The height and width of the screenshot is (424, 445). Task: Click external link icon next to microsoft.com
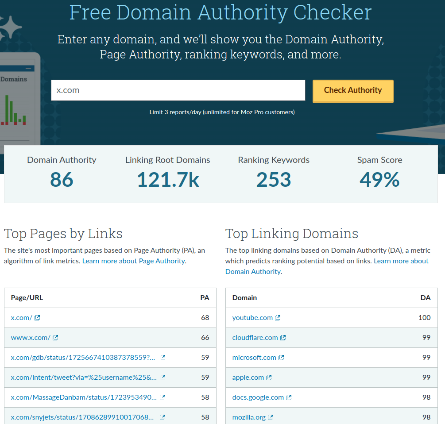pyautogui.click(x=281, y=357)
